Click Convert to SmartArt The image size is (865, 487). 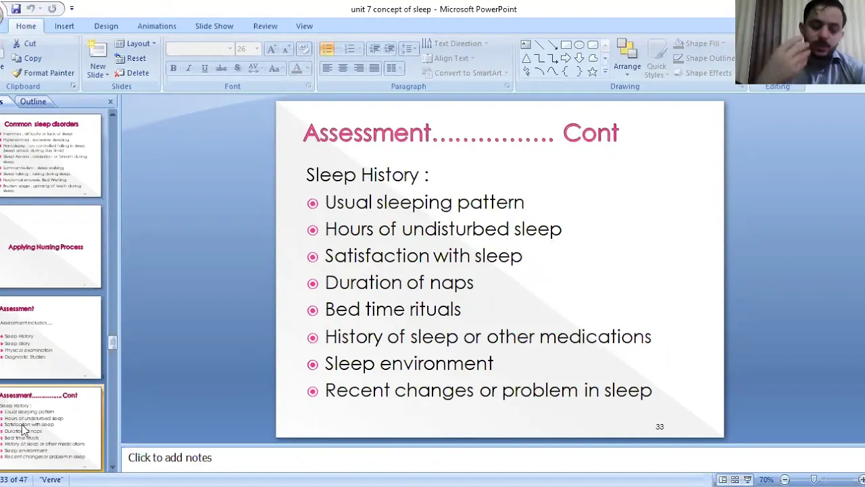(465, 73)
